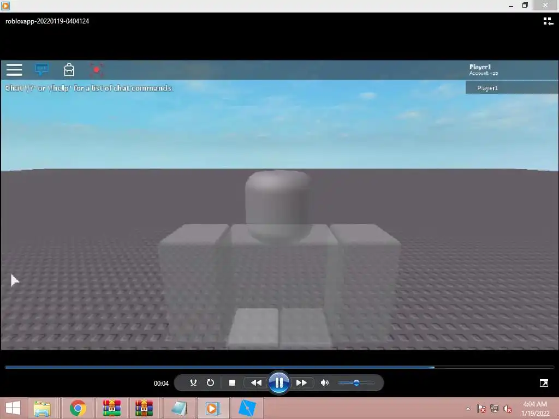This screenshot has height=419, width=559.
Task: Open the notepad app in the taskbar
Action: point(179,408)
